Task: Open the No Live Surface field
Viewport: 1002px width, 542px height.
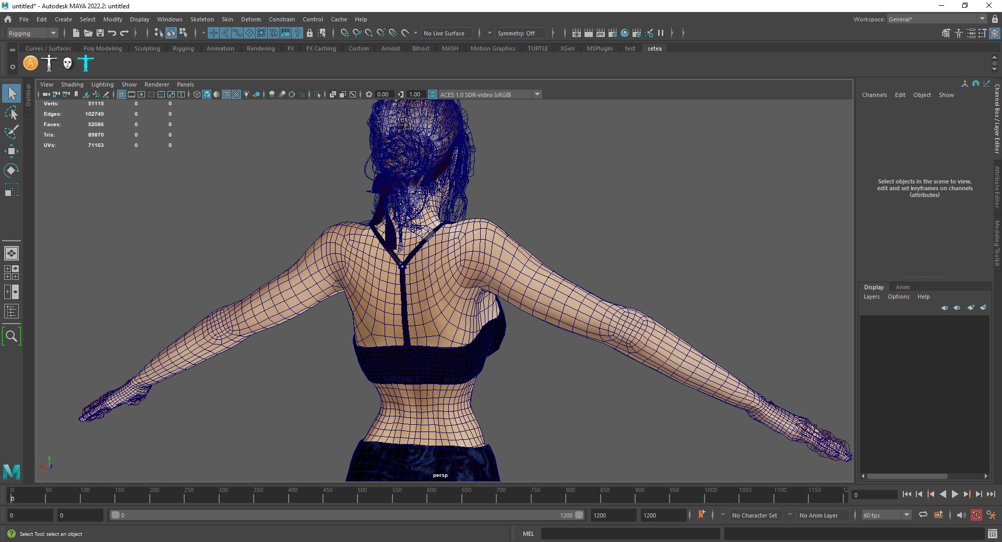Action: click(x=447, y=33)
